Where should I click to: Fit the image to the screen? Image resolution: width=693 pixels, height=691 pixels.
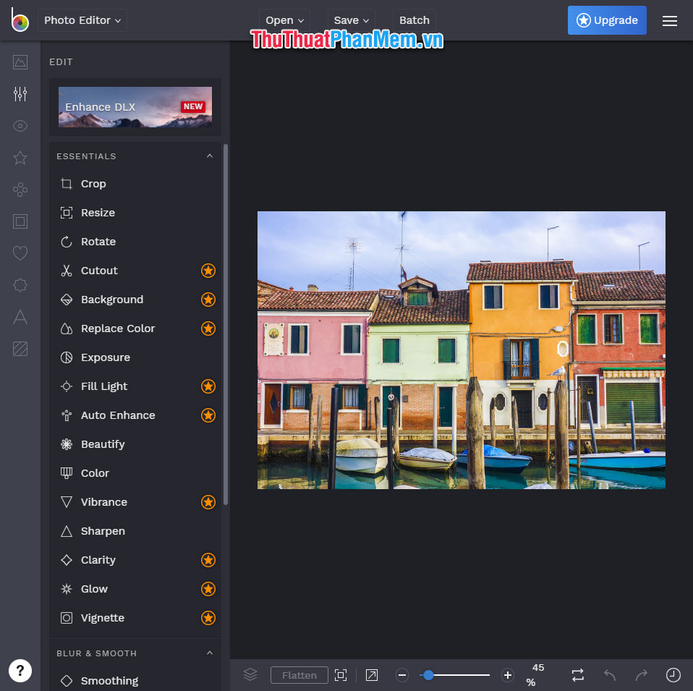tap(341, 674)
